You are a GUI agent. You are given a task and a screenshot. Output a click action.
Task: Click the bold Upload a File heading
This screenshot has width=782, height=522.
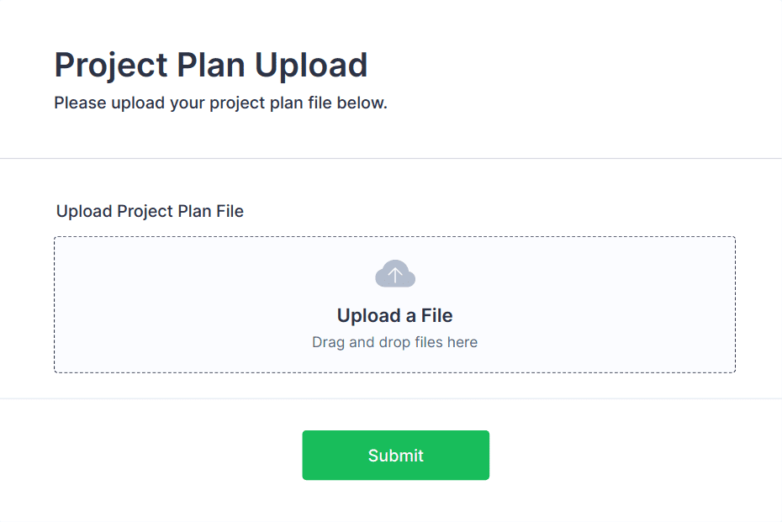(x=394, y=315)
